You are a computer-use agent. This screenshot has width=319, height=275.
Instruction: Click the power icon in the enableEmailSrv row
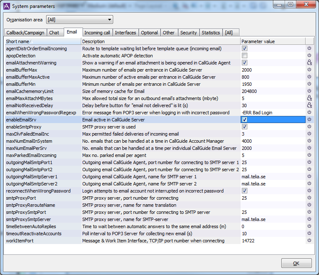[309, 119]
